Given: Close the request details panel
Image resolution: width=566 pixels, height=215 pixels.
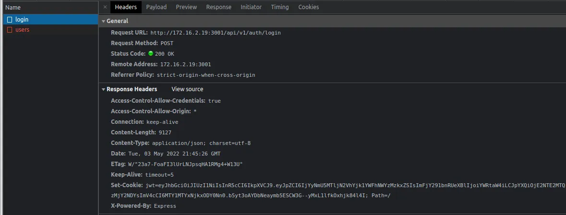Looking at the screenshot, I should (x=105, y=7).
